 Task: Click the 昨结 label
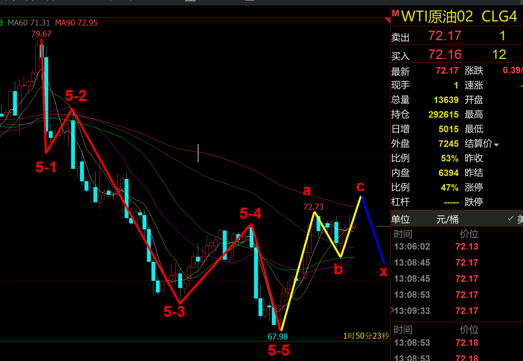point(474,173)
